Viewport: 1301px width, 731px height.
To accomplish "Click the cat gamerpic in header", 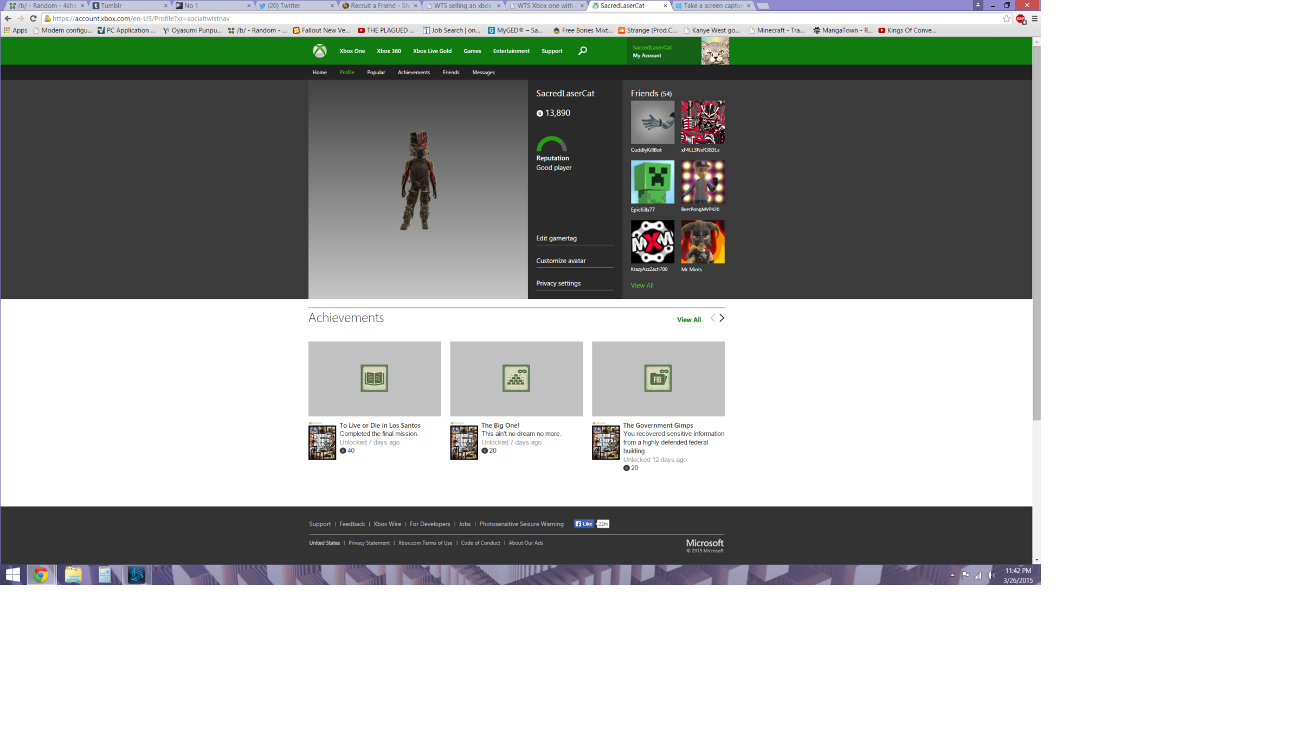I will [715, 51].
